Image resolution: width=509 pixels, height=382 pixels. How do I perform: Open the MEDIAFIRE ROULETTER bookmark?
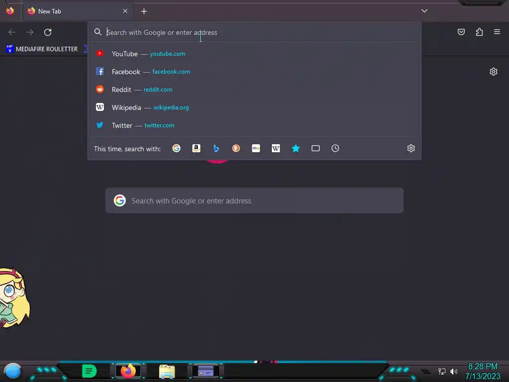42,49
